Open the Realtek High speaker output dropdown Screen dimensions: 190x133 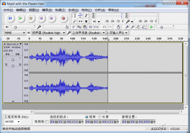point(48,33)
